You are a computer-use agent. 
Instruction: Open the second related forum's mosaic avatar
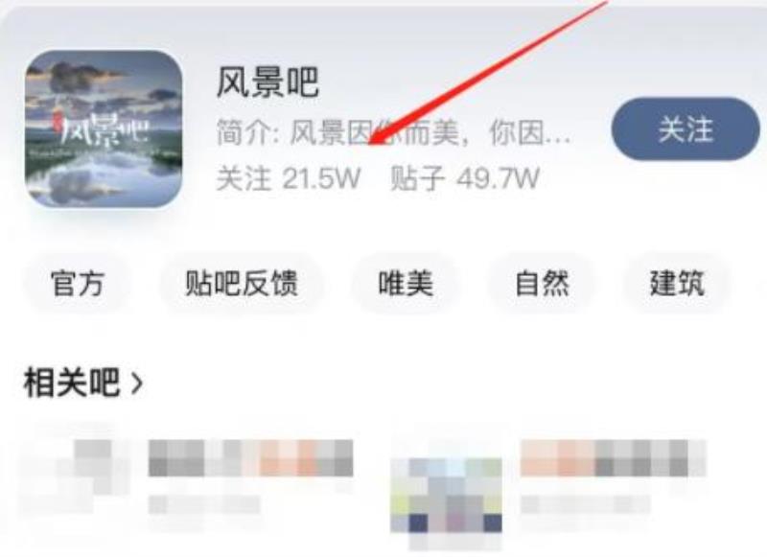pos(446,495)
